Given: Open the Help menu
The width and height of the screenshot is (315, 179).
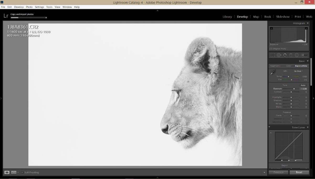Looking at the screenshot, I should [x=77, y=7].
